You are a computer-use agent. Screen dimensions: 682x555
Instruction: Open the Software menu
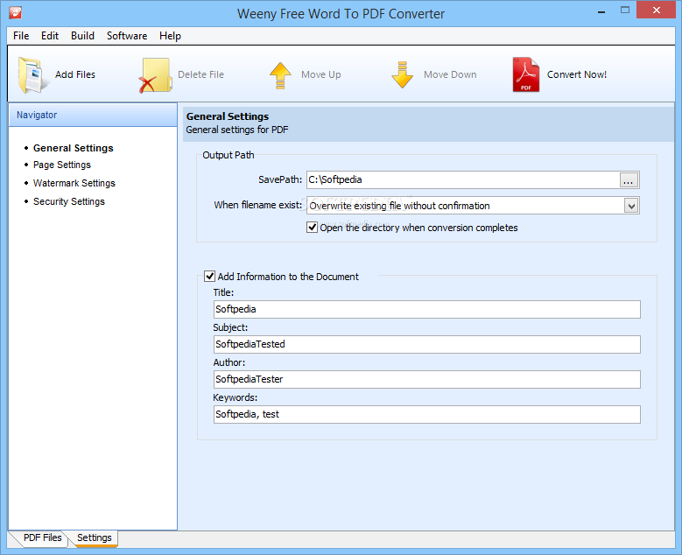coord(127,36)
